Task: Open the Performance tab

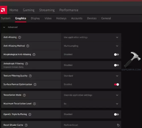Action: pyautogui.click(x=69, y=10)
